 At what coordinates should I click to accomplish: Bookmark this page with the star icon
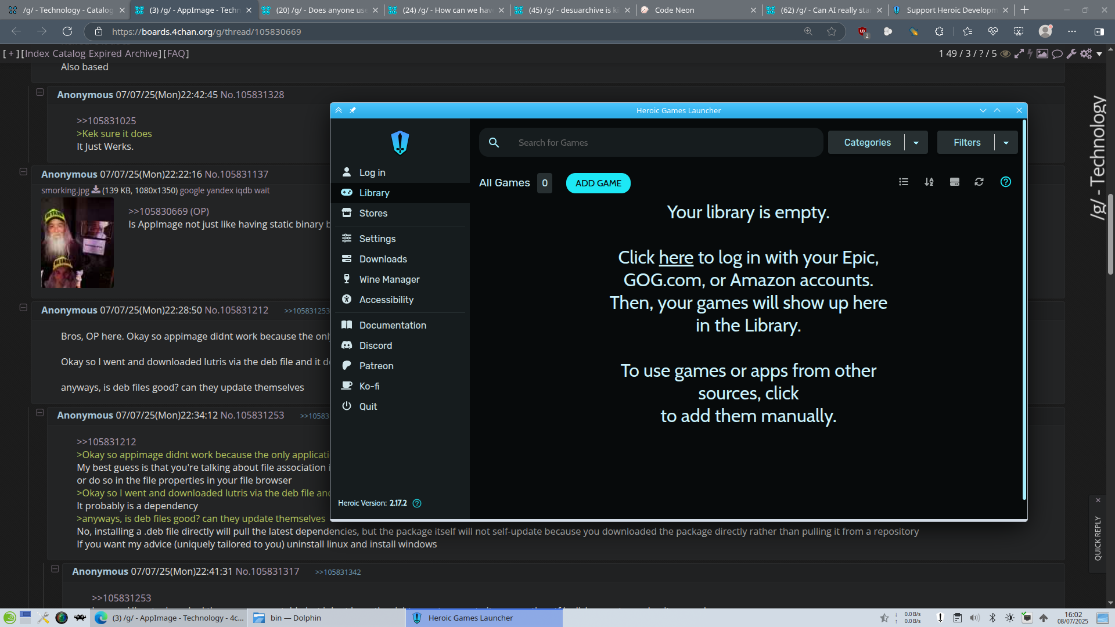coord(832,31)
